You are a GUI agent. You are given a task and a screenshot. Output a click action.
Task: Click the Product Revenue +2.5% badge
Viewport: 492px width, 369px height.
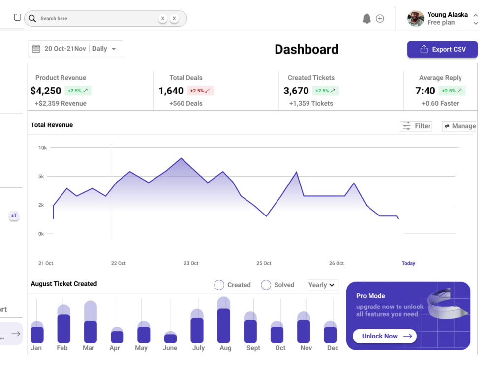coord(78,91)
